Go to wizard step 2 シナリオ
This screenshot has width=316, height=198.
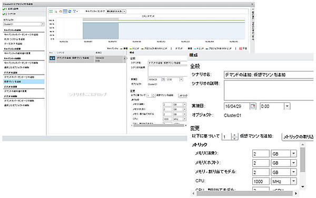[x=11, y=14]
